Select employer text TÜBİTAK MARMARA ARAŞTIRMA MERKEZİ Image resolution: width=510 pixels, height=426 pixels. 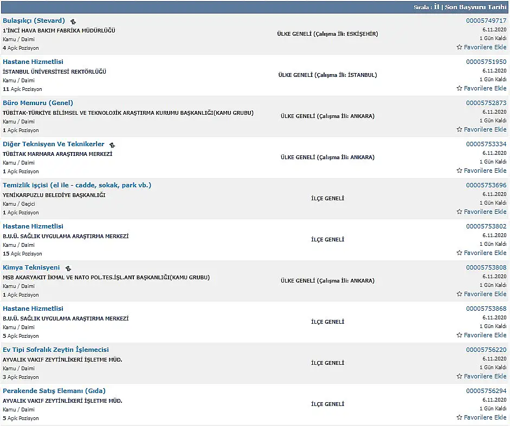click(x=57, y=154)
